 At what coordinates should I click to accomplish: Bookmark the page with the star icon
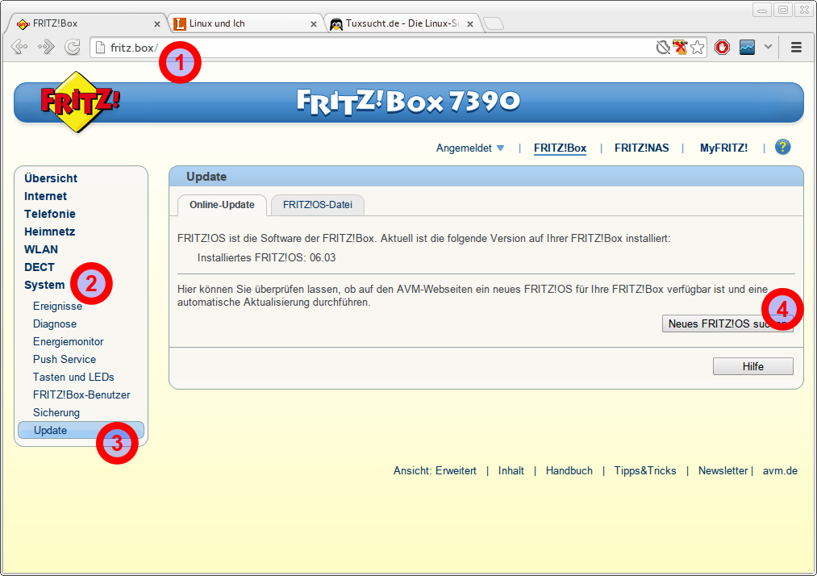(698, 48)
